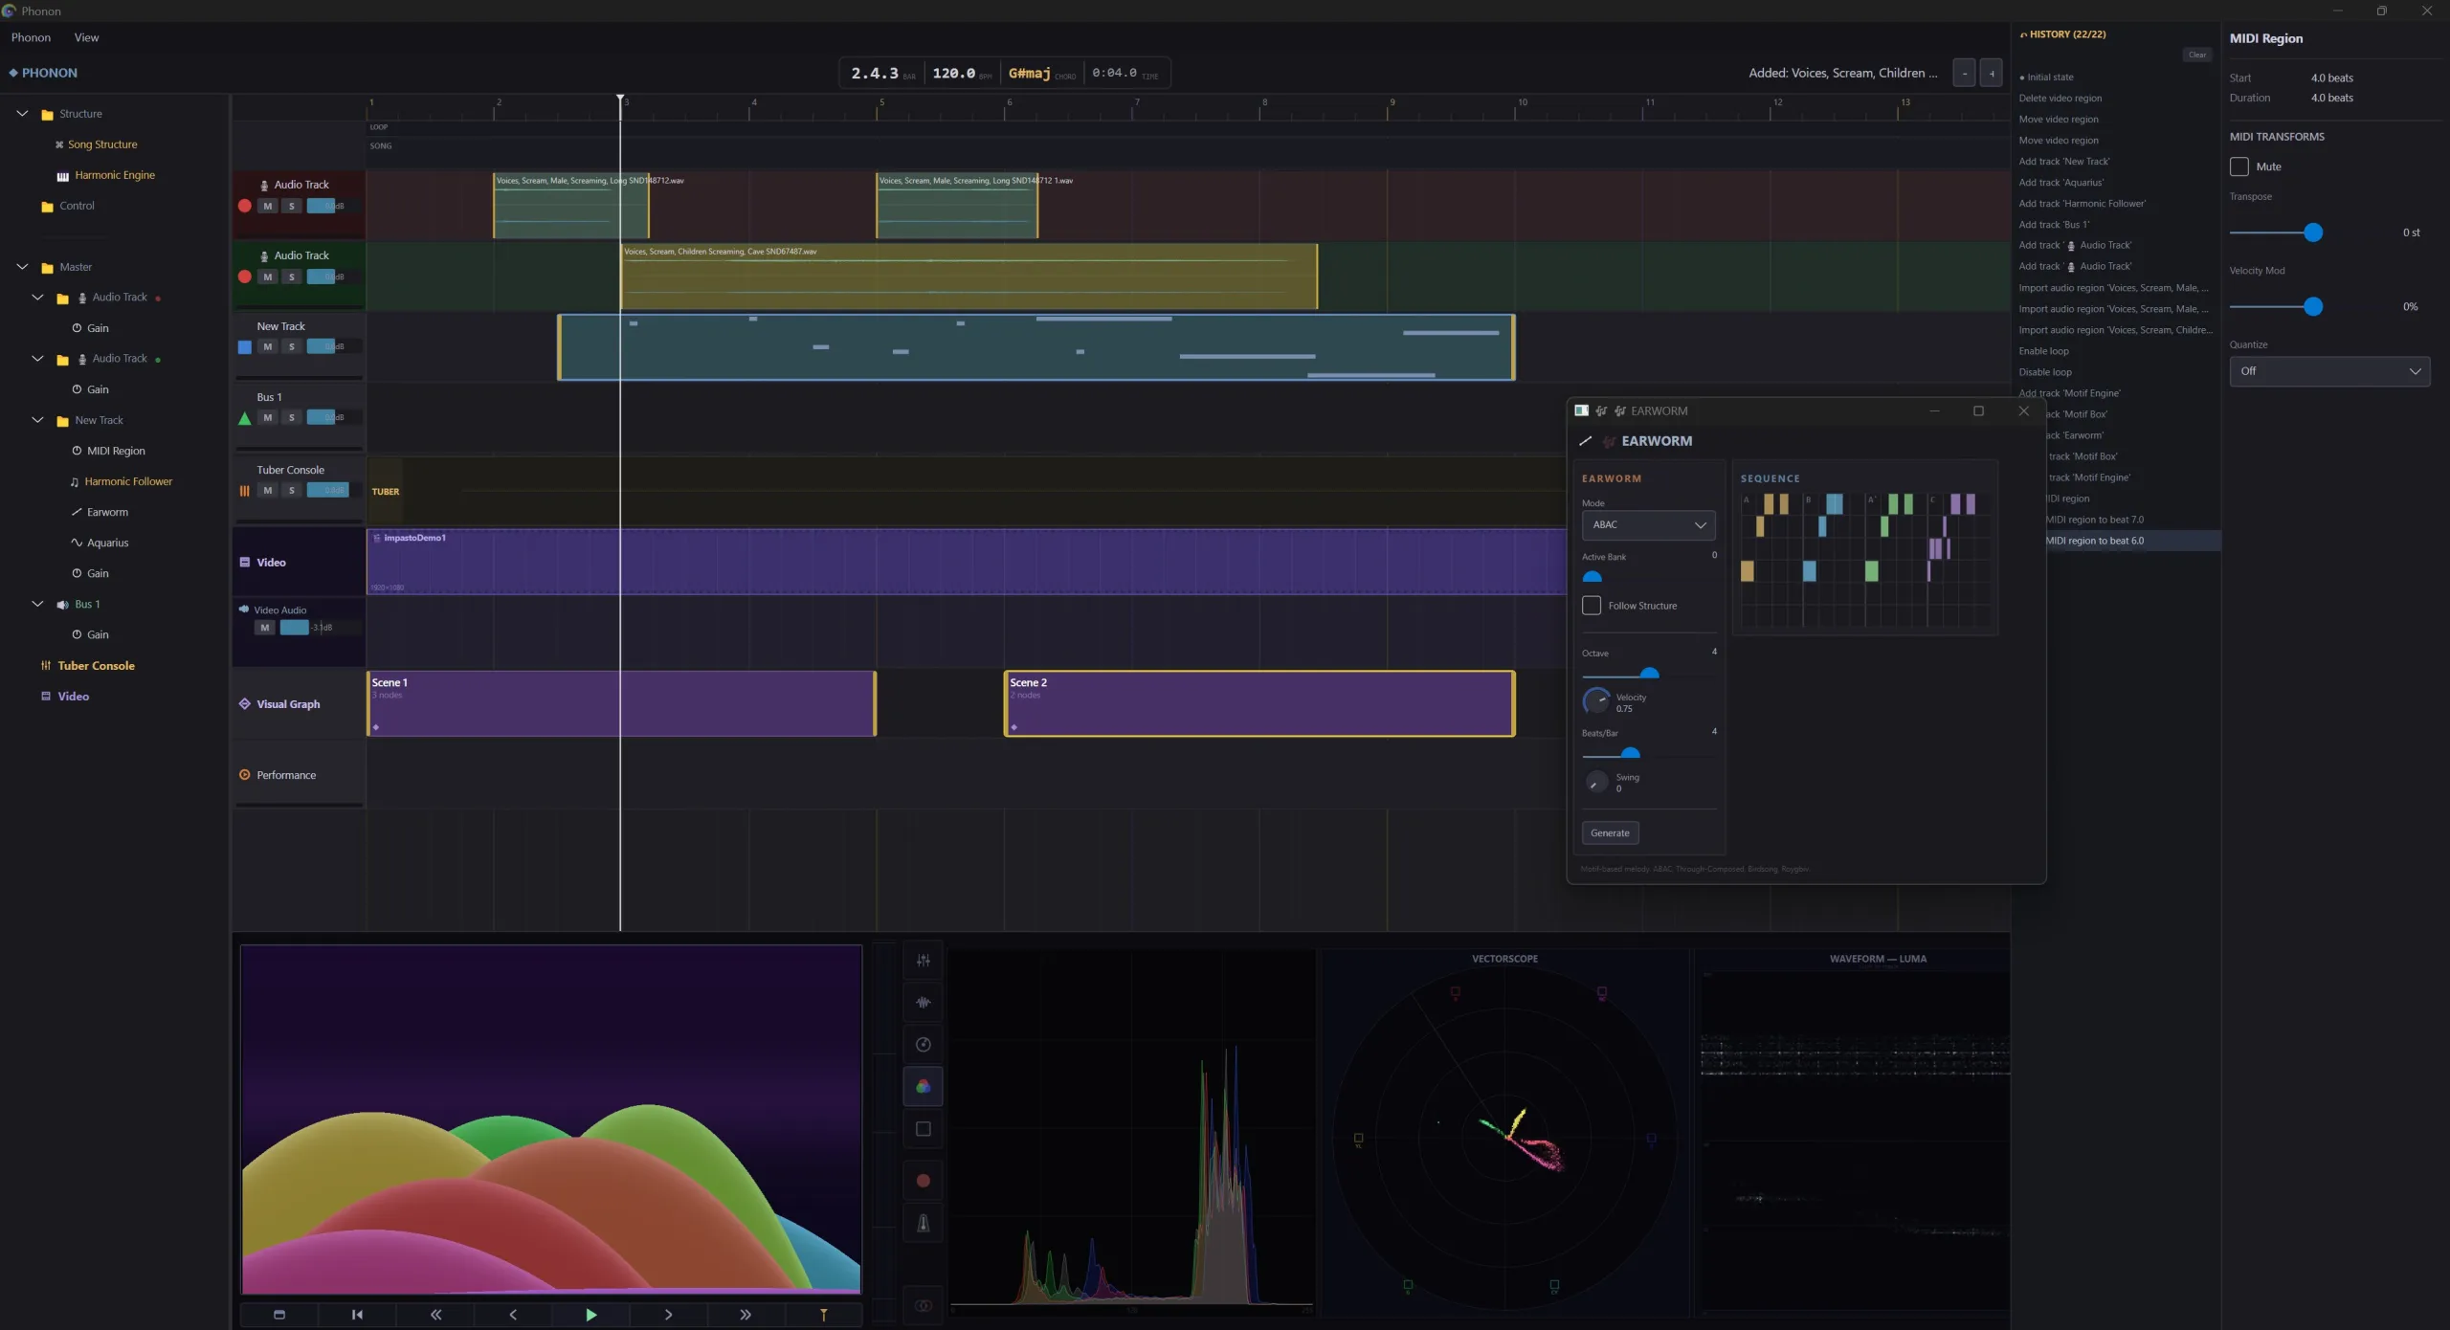Click the Video Audio speaker icon
2450x1330 pixels.
coord(244,610)
